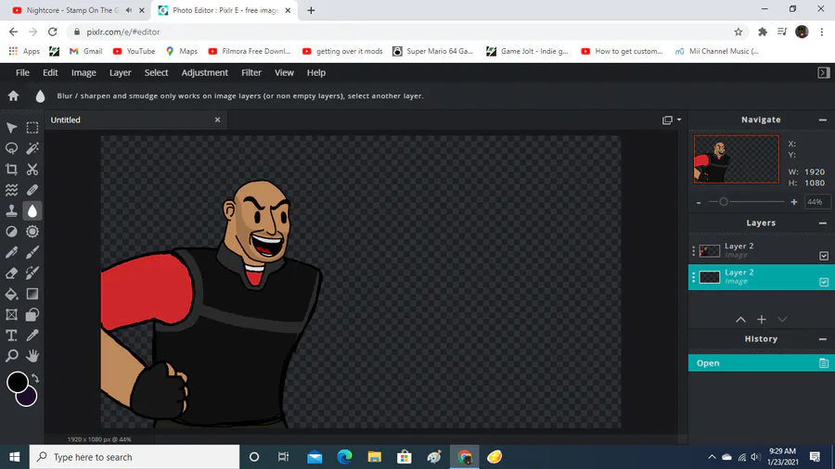The height and width of the screenshot is (469, 835).
Task: Select the Fill bucket tool
Action: (11, 294)
